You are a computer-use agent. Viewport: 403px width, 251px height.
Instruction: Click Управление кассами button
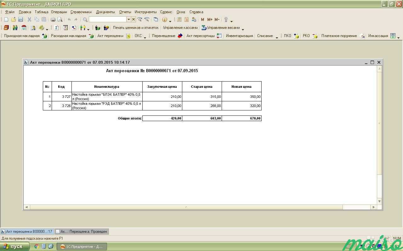pyautogui.click(x=180, y=28)
